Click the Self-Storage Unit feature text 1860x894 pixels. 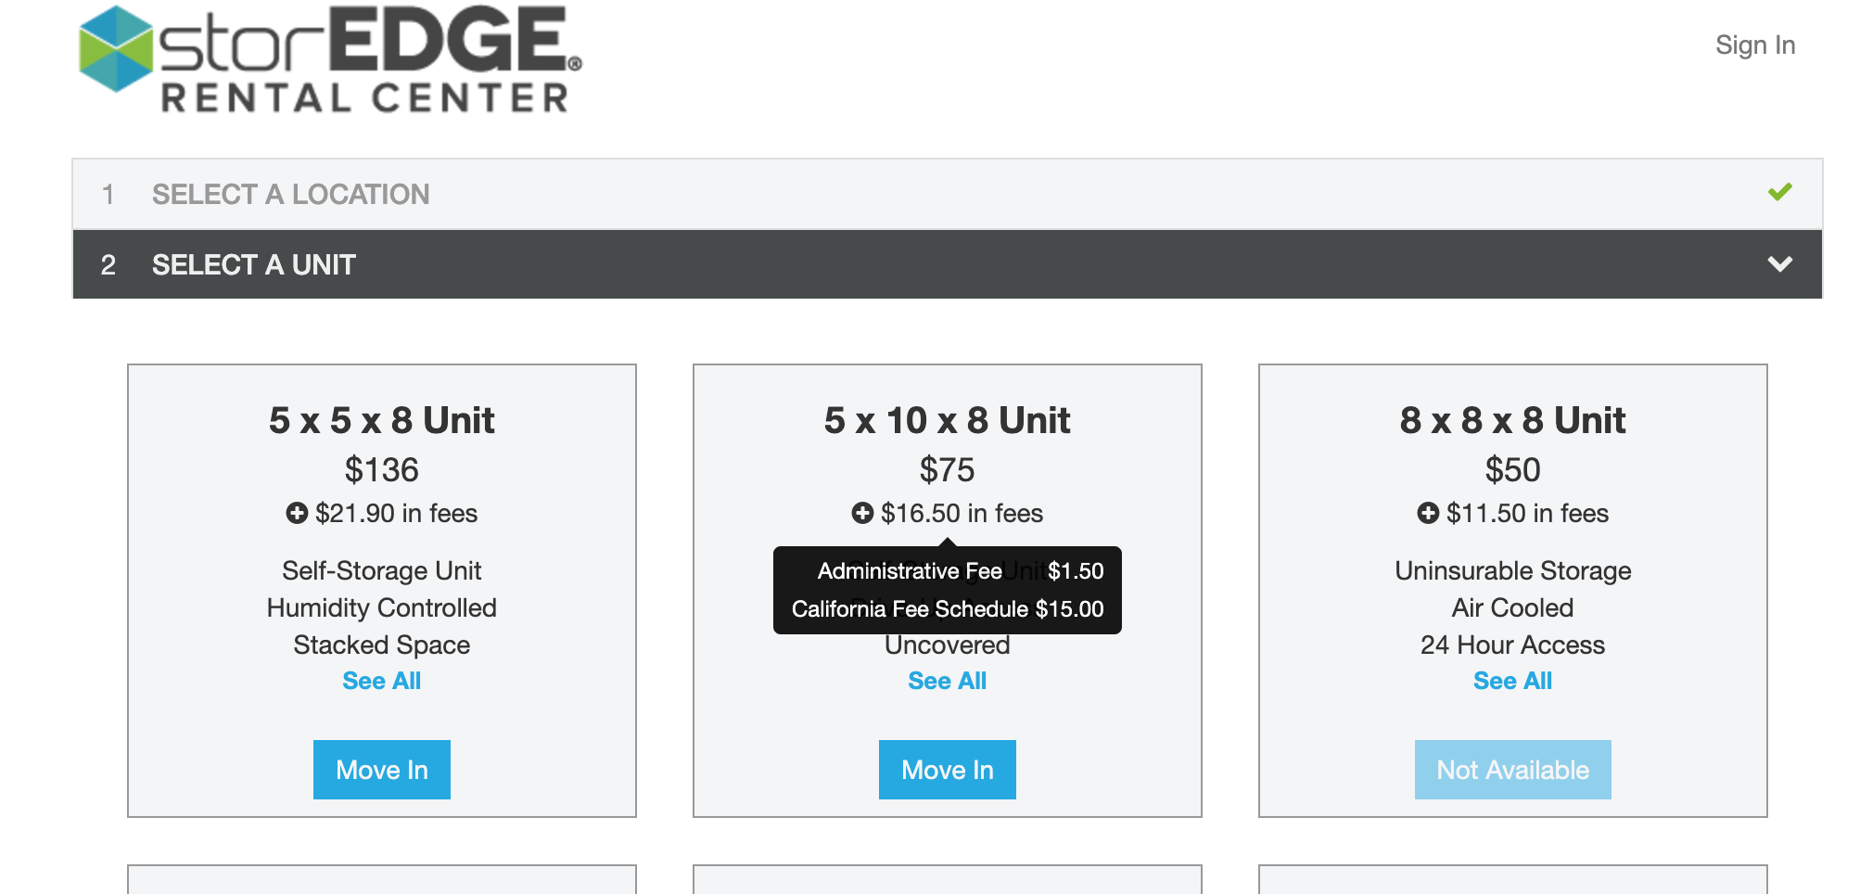click(x=382, y=570)
